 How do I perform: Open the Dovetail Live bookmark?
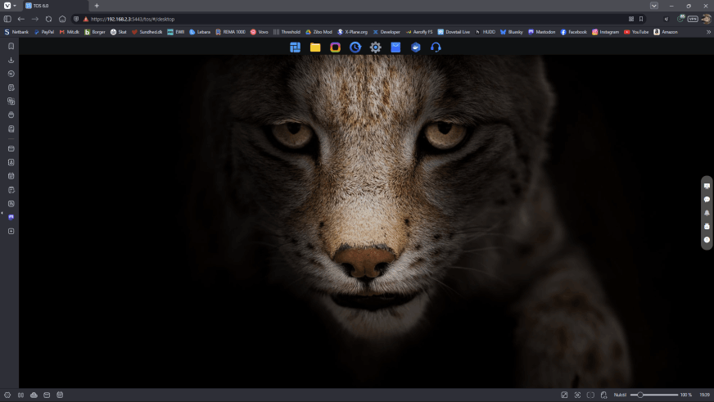tap(454, 32)
